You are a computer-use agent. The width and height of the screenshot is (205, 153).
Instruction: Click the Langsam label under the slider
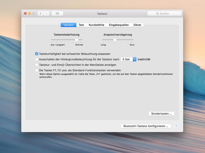click(60, 45)
